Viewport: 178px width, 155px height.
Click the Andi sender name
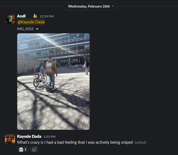(x=21, y=16)
